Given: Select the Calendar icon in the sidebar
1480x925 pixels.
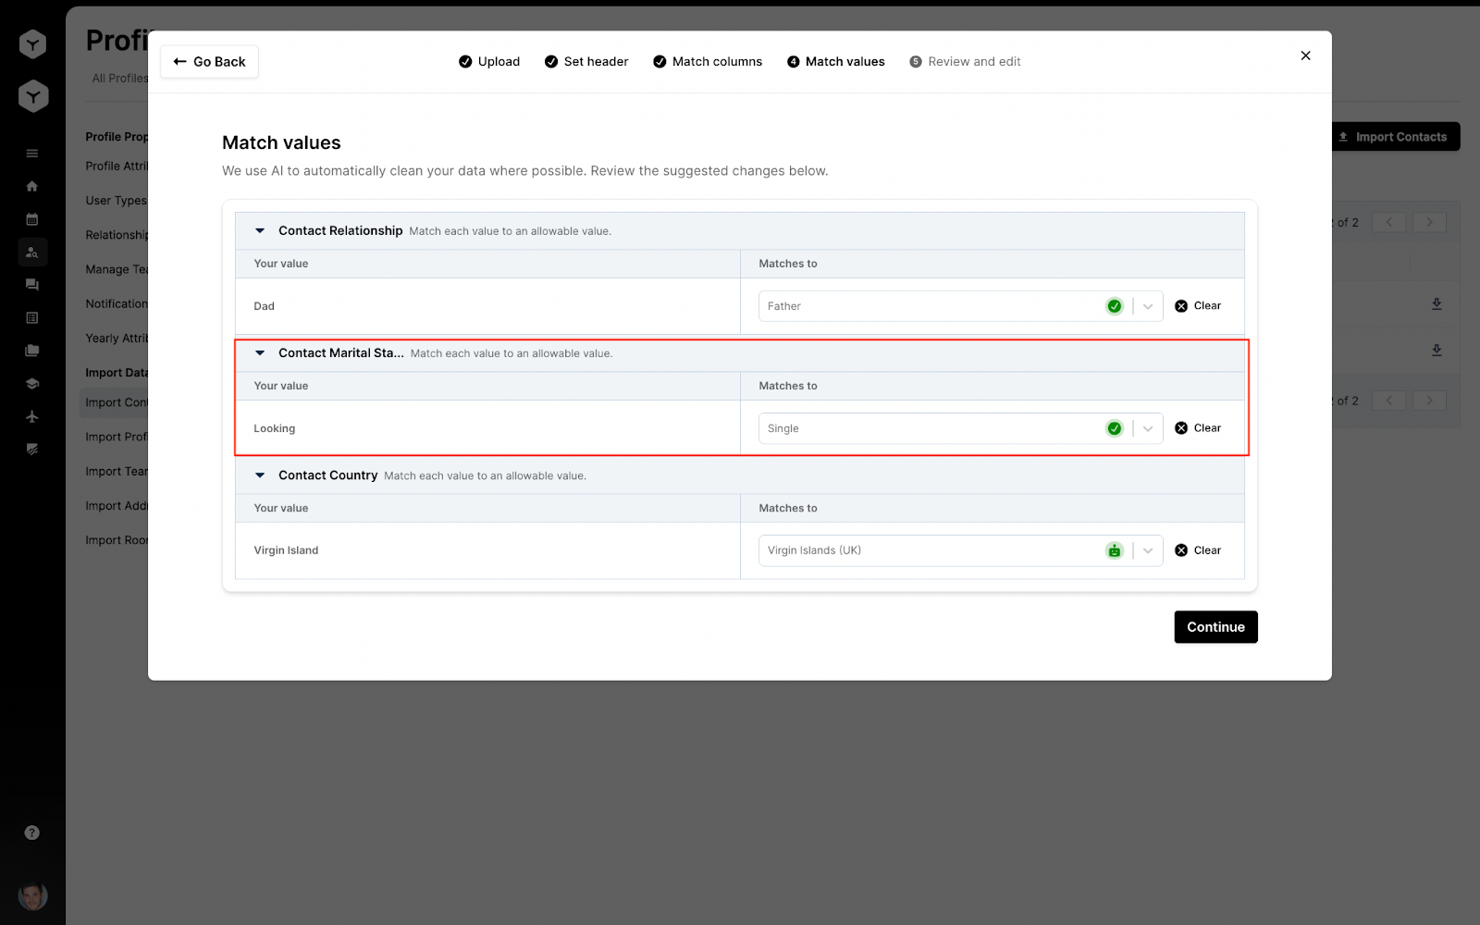Looking at the screenshot, I should click(31, 219).
